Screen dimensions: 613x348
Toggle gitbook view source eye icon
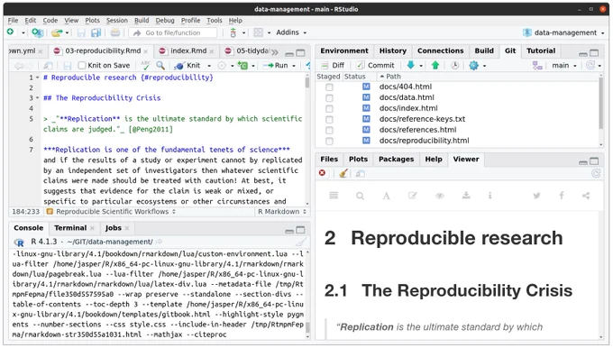(440, 196)
